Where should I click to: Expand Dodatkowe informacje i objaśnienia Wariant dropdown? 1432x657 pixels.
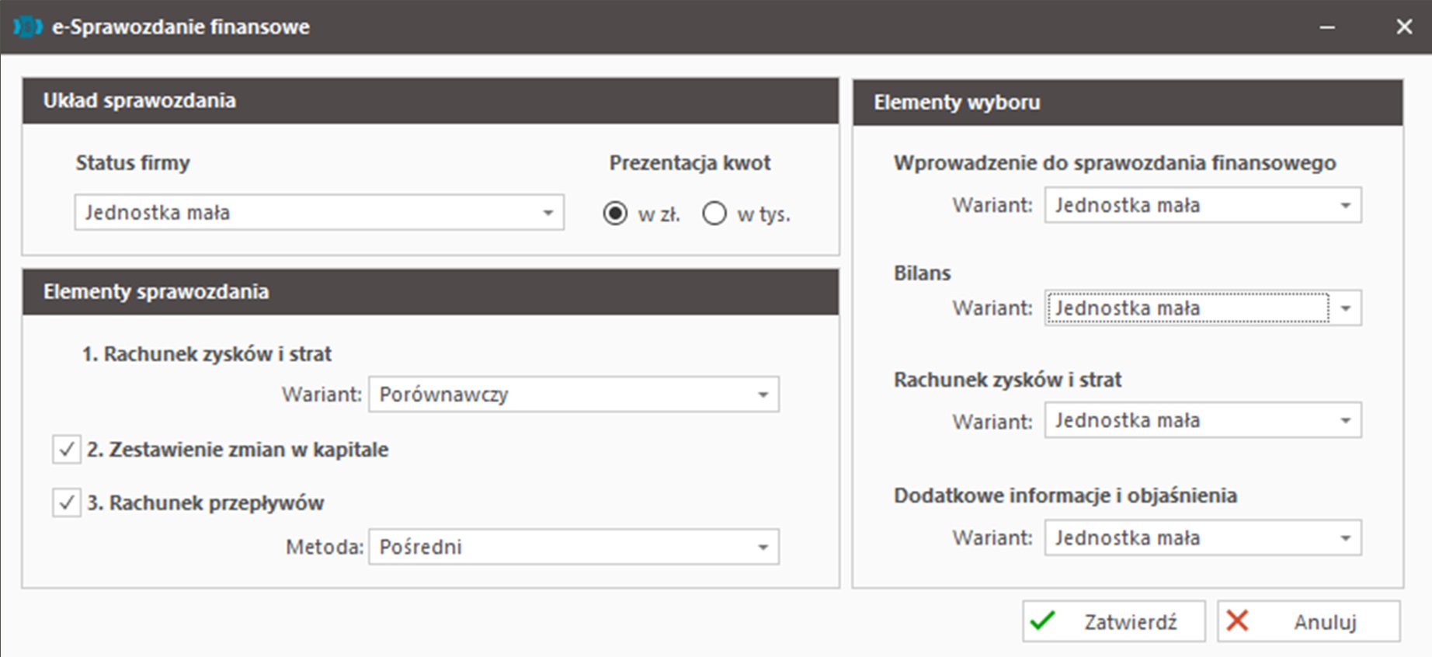[x=1345, y=538]
